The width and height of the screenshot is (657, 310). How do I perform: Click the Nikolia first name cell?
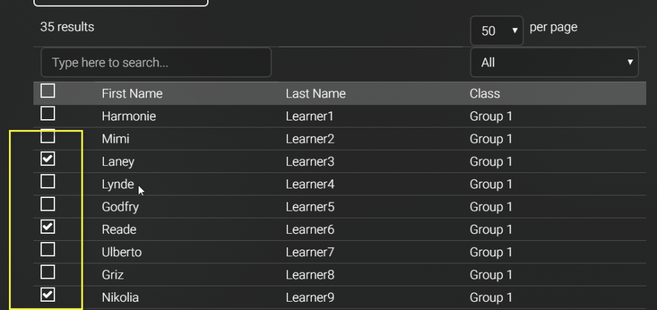[120, 298]
